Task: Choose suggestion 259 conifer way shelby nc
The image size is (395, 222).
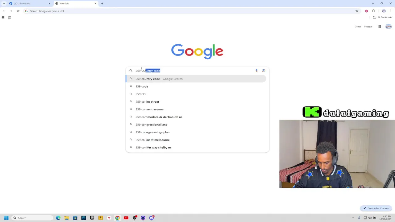Action: pyautogui.click(x=196, y=147)
